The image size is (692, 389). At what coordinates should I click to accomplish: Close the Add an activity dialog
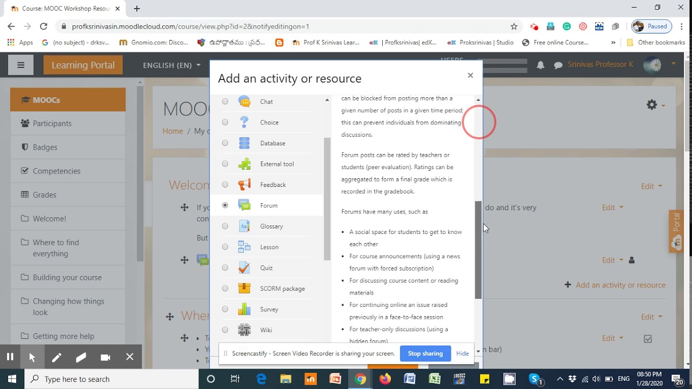tap(470, 75)
